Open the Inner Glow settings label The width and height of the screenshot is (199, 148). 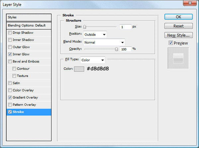21,54
